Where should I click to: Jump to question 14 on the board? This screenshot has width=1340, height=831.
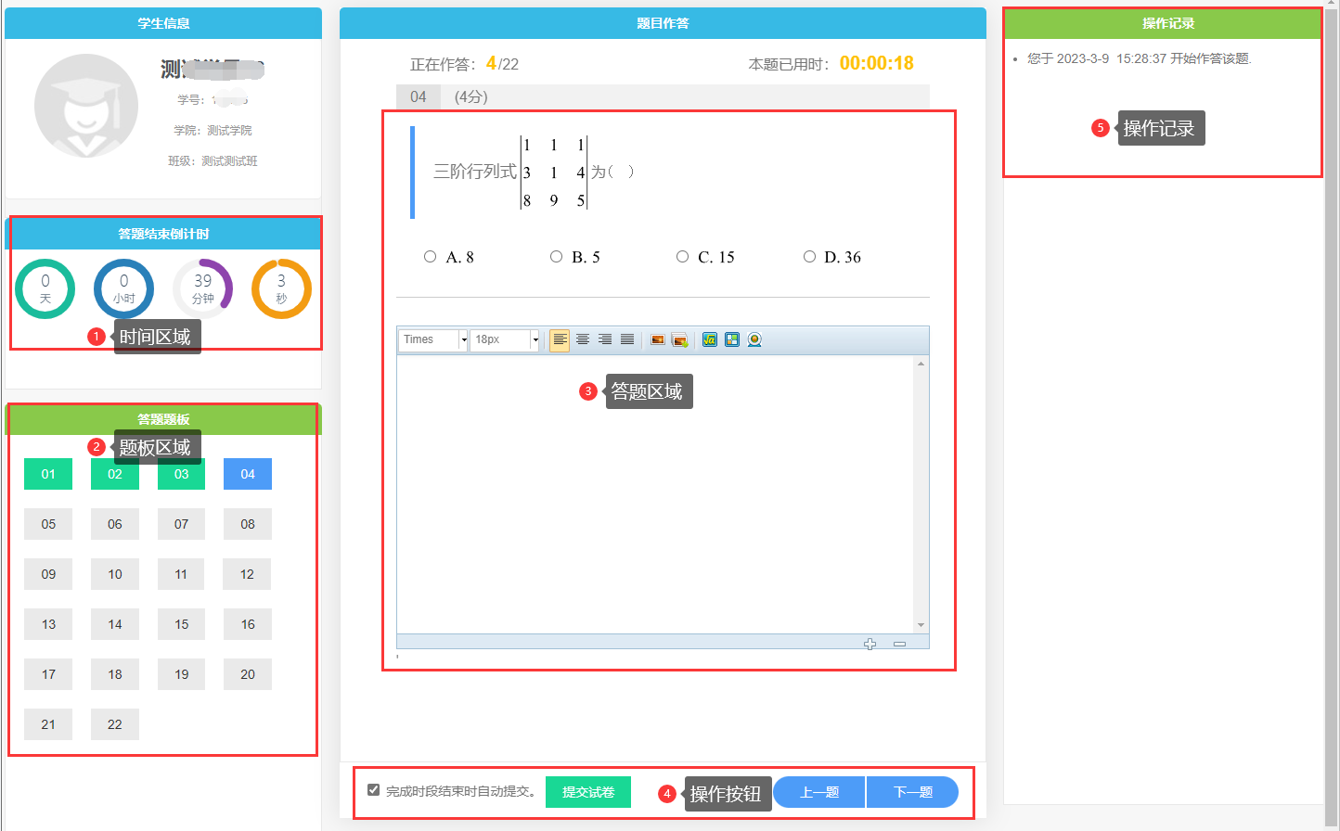115,624
